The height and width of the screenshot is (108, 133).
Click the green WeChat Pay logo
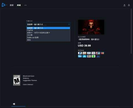tap(93, 56)
